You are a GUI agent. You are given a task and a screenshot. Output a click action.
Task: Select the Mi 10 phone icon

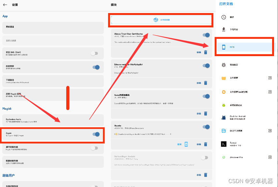[x=224, y=47]
